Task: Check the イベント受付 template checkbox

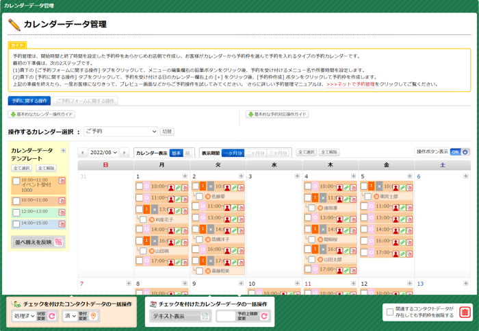Action: point(16,181)
